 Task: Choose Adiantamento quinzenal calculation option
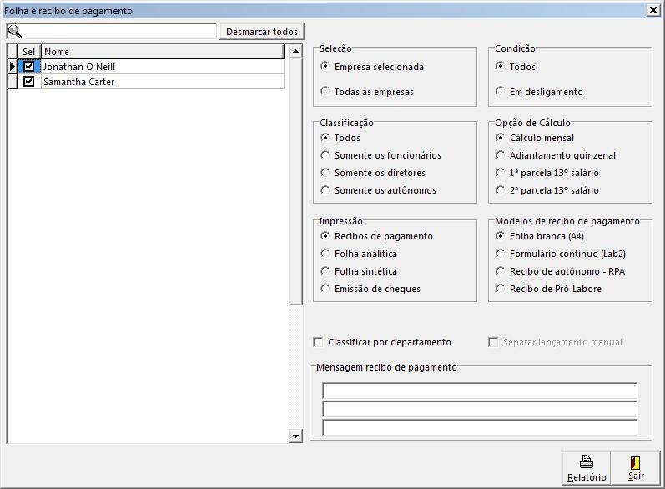(501, 155)
